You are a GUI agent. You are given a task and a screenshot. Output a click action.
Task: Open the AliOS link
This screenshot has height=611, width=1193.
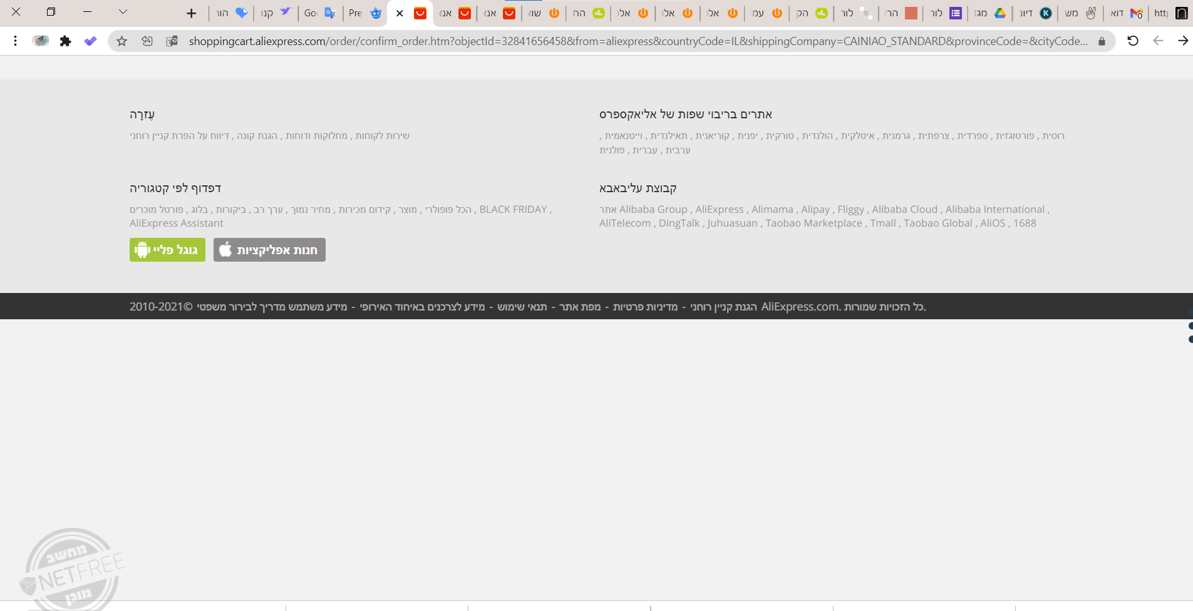pyautogui.click(x=993, y=223)
